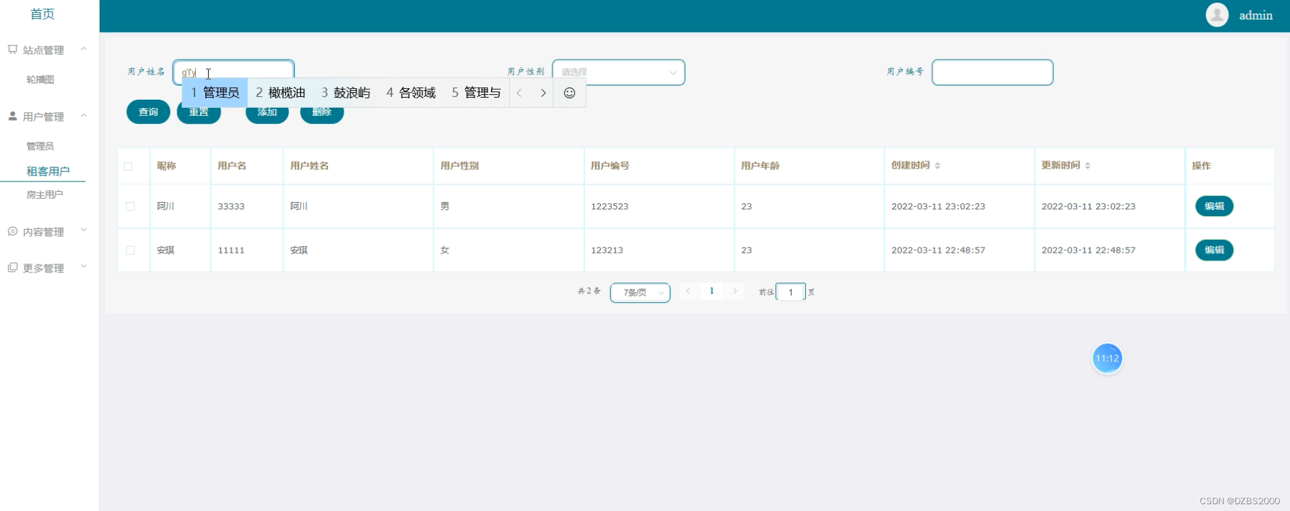This screenshot has width=1290, height=511.
Task: Collapse the 站点管理 menu section
Action: coord(83,49)
